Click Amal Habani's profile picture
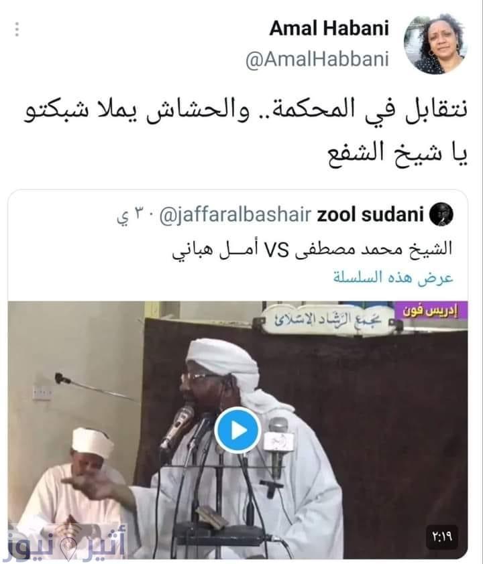Screen dimensions: 483x564 pos(435,44)
